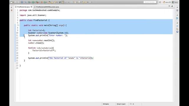
Task: Click the green Debug bug icon
Action: coord(29,2)
